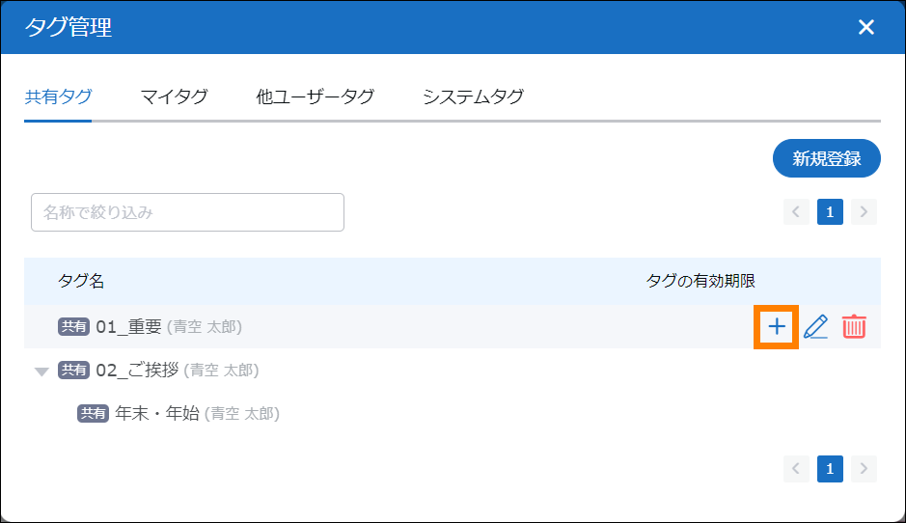Screen dimensions: 906x523
Task: Select page 1 in the top pagination
Action: [830, 211]
